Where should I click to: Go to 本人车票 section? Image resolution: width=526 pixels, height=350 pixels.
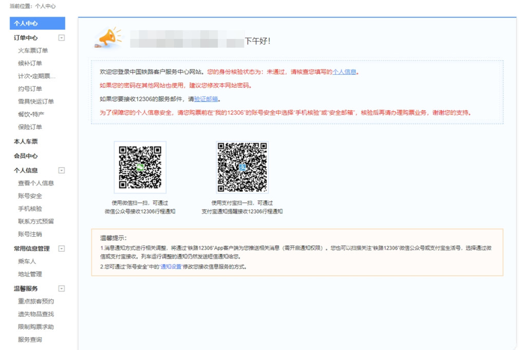26,141
